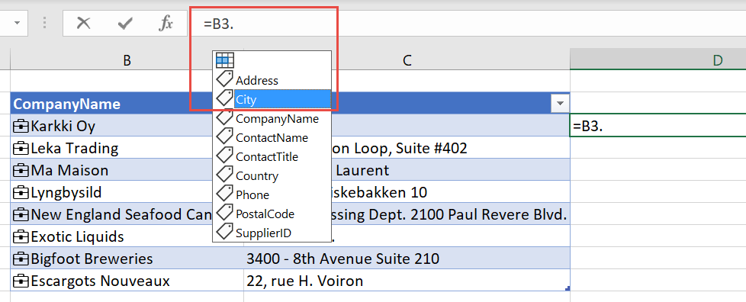Select column C header
746x302 pixels.
click(407, 60)
